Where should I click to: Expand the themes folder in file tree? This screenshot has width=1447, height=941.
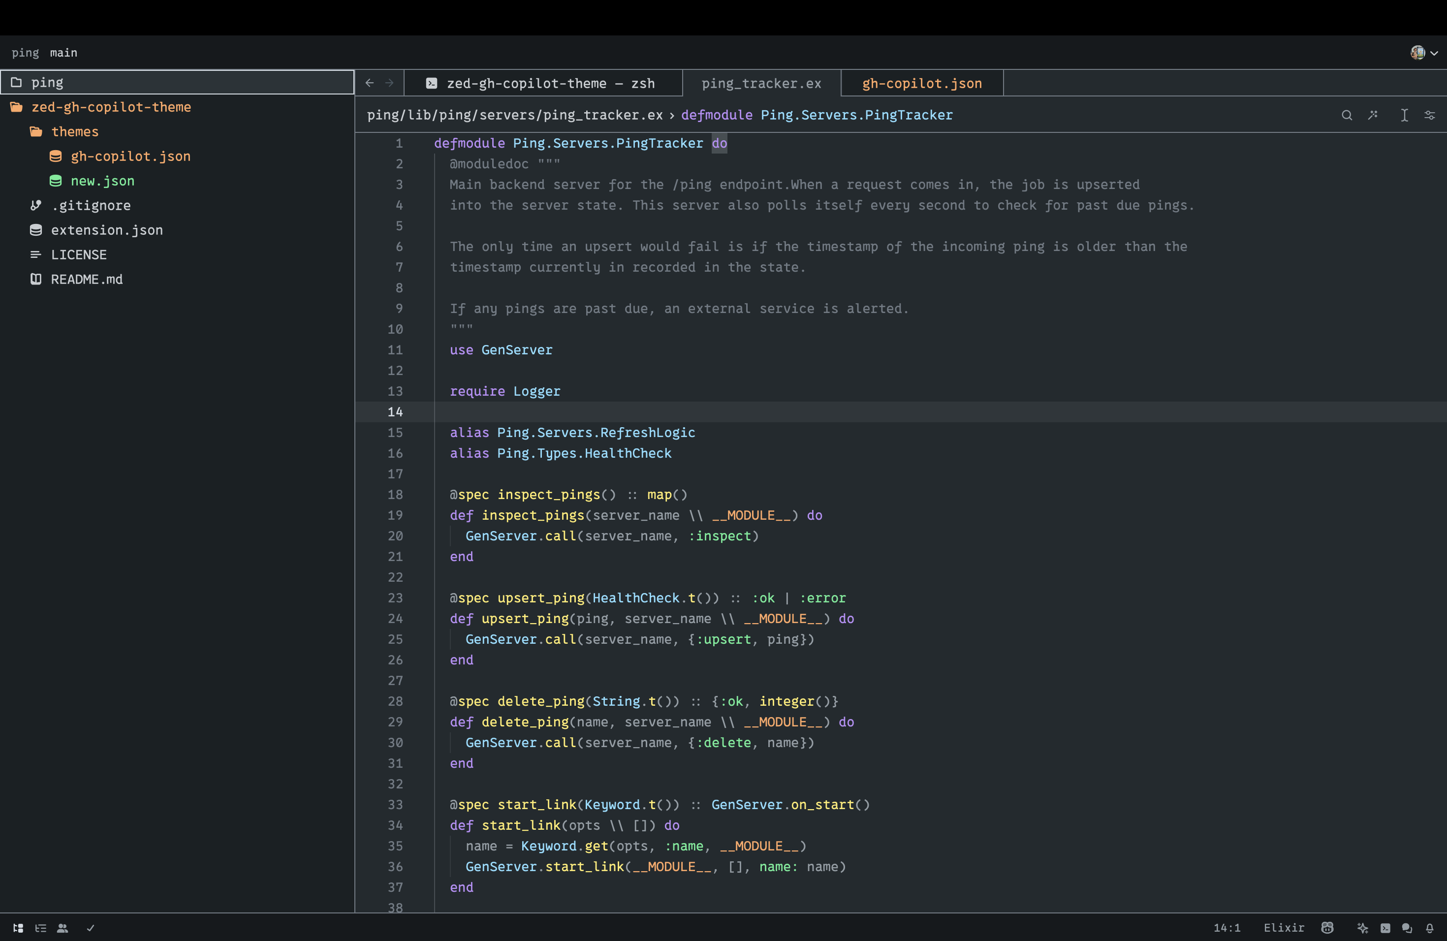tap(74, 131)
